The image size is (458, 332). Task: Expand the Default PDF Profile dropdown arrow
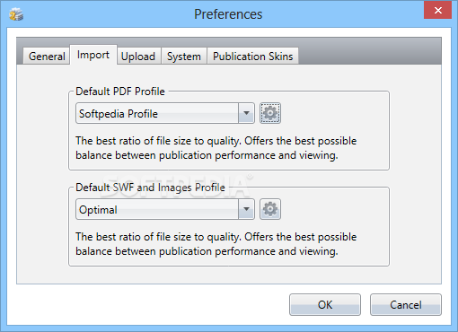[246, 113]
